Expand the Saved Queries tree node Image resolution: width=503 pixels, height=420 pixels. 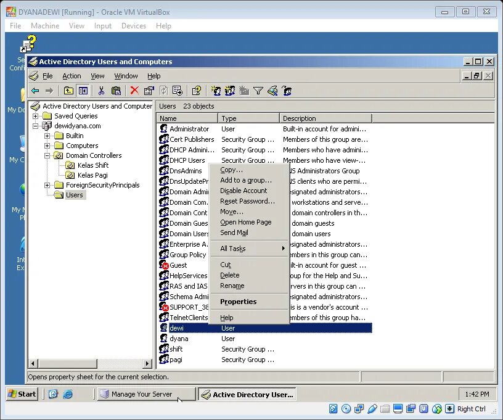[x=36, y=116]
